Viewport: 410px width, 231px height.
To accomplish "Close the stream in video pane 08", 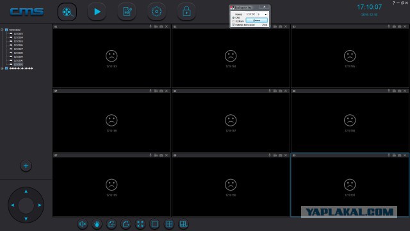I will point(286,155).
